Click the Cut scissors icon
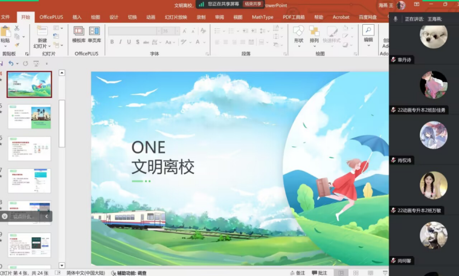This screenshot has height=276, width=459. (x=18, y=28)
